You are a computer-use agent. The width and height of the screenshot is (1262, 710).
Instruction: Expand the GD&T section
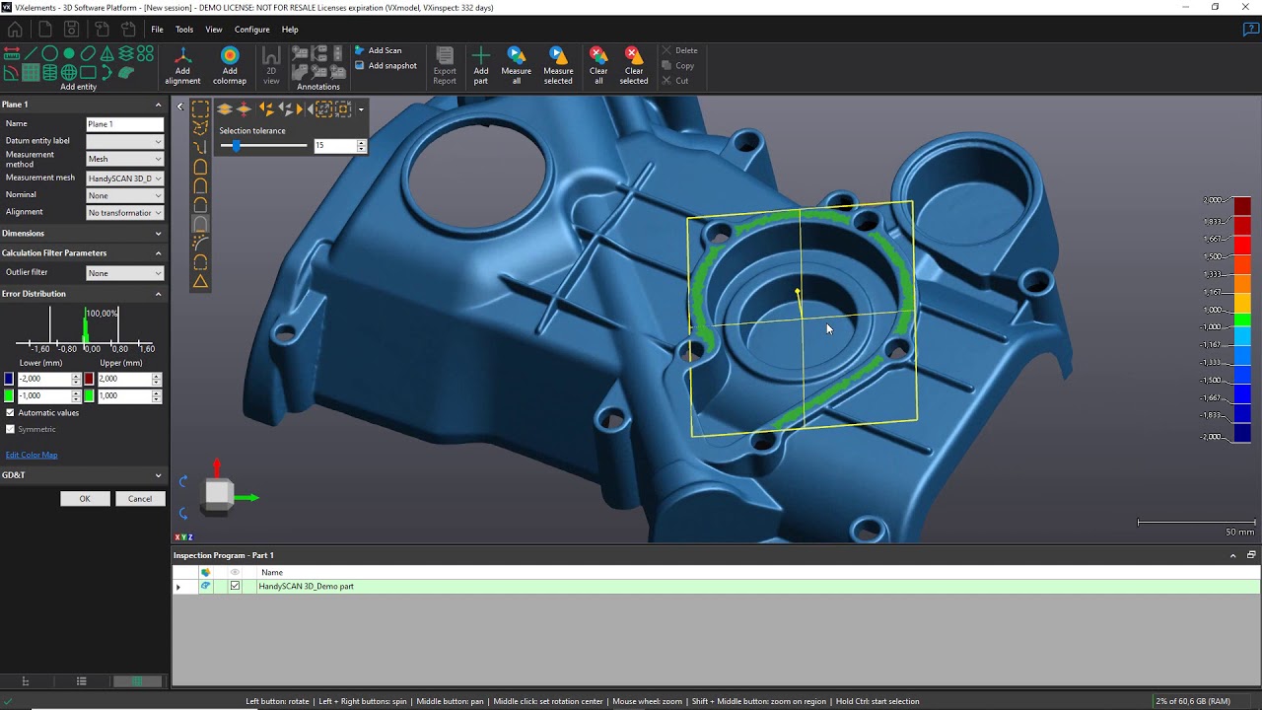coord(158,474)
